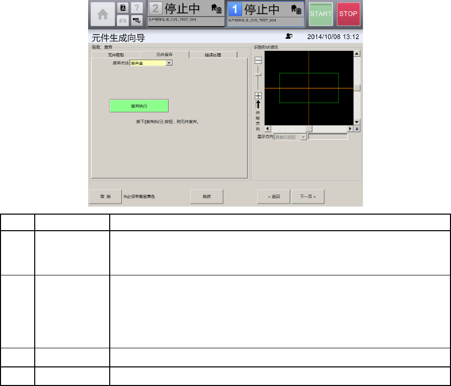This screenshot has width=451, height=386.
Task: Click the zoom out minus icon
Action: pyautogui.click(x=258, y=60)
